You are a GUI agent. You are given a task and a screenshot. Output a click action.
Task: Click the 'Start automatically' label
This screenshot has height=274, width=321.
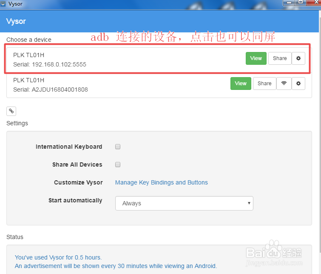click(75, 200)
